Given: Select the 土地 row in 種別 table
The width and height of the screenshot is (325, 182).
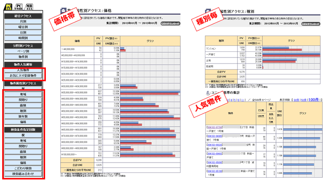Looking at the screenshot, I should click(263, 61).
